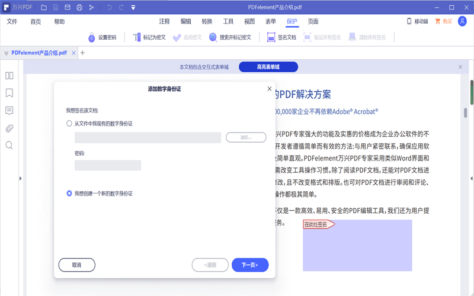Screen dimensions: 474x296
Task: Open the comments sidebar panel
Action: pyautogui.click(x=9, y=111)
